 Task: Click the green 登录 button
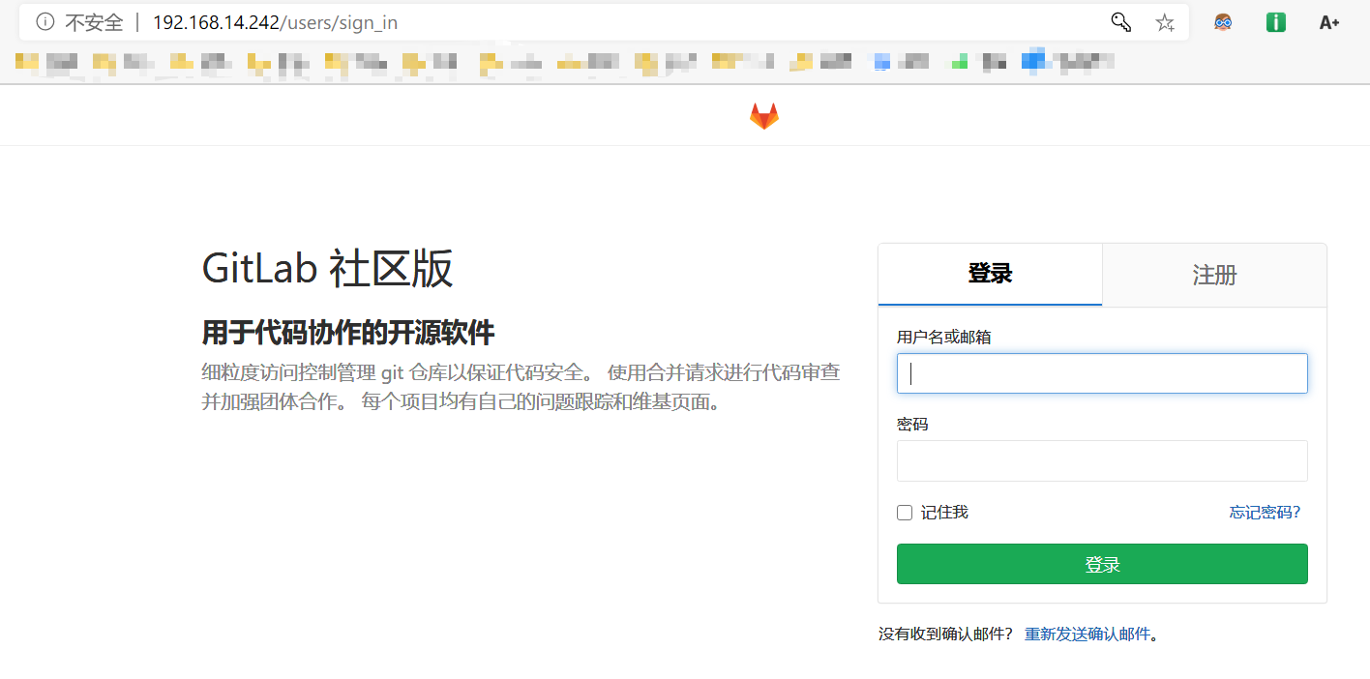click(1102, 564)
